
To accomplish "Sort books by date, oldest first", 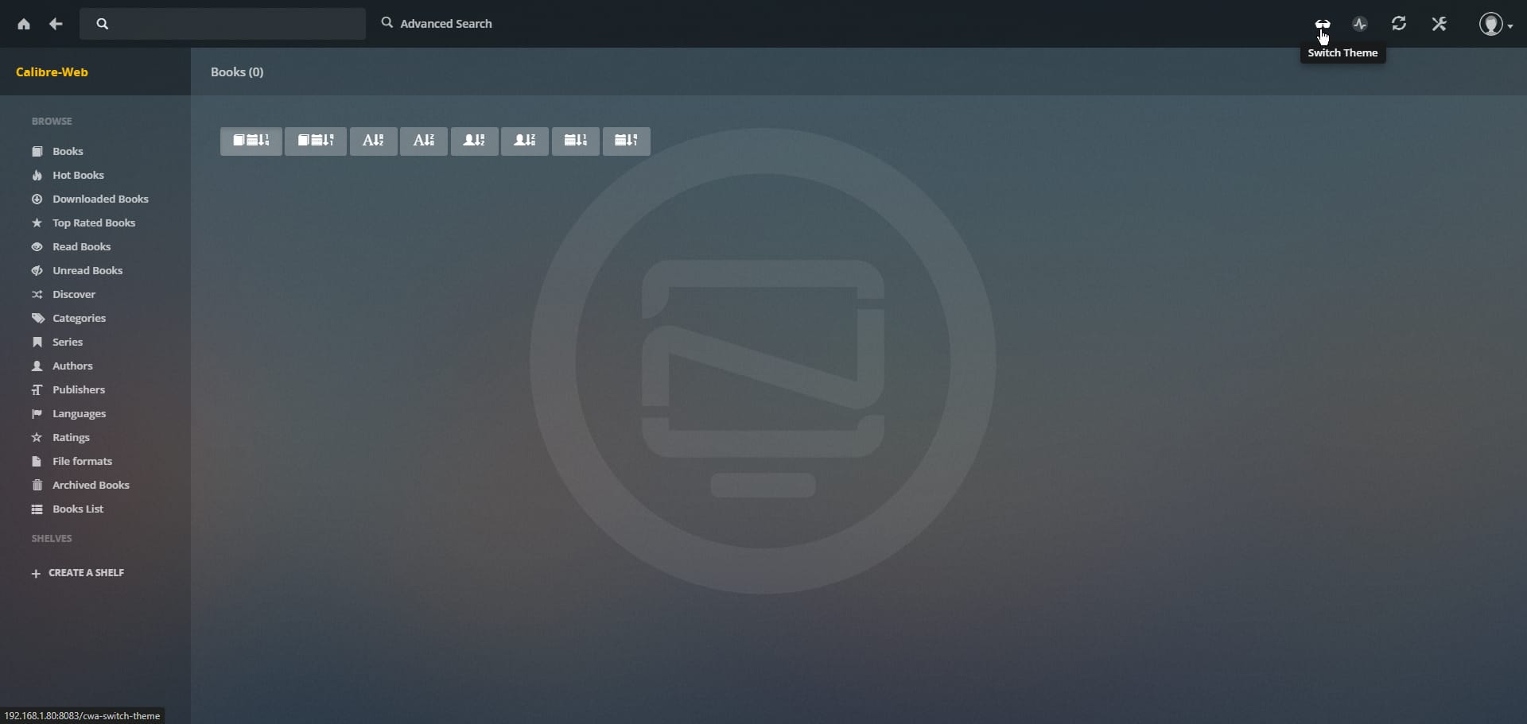I will pos(316,141).
